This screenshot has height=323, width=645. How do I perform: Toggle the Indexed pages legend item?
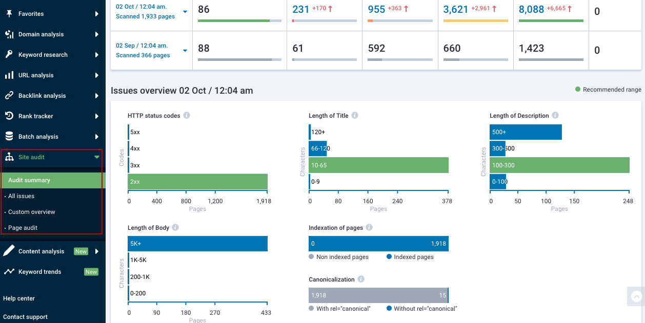point(410,257)
